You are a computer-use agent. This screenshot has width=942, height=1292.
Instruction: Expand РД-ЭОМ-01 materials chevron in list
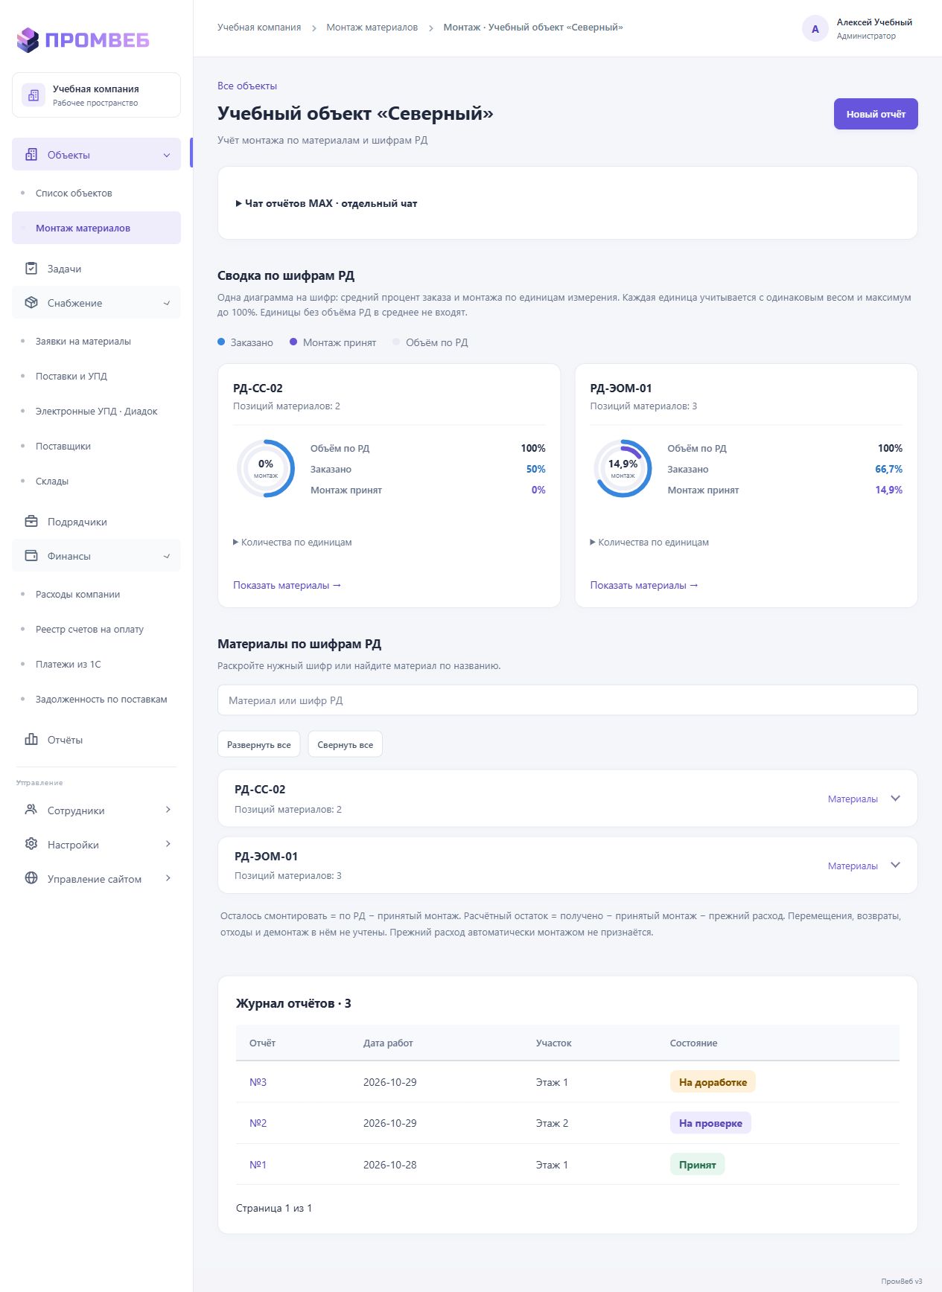coord(896,865)
